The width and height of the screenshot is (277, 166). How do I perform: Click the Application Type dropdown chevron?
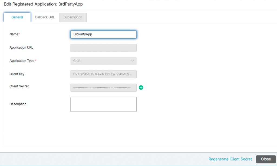click(x=133, y=61)
